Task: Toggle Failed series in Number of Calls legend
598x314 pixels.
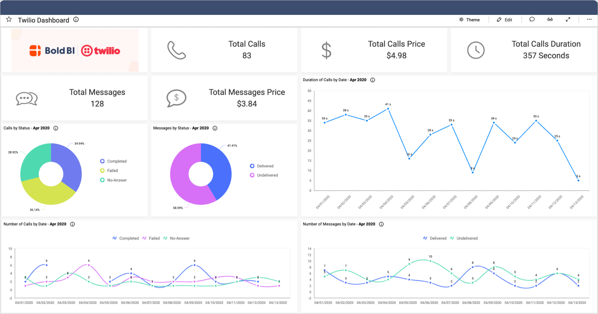Action: 151,238
